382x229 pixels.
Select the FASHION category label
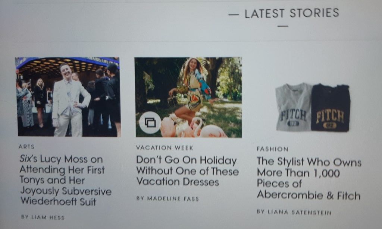coord(272,149)
